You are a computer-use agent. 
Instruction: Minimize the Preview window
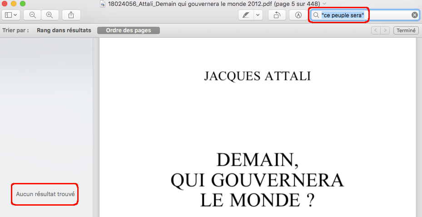(x=14, y=4)
